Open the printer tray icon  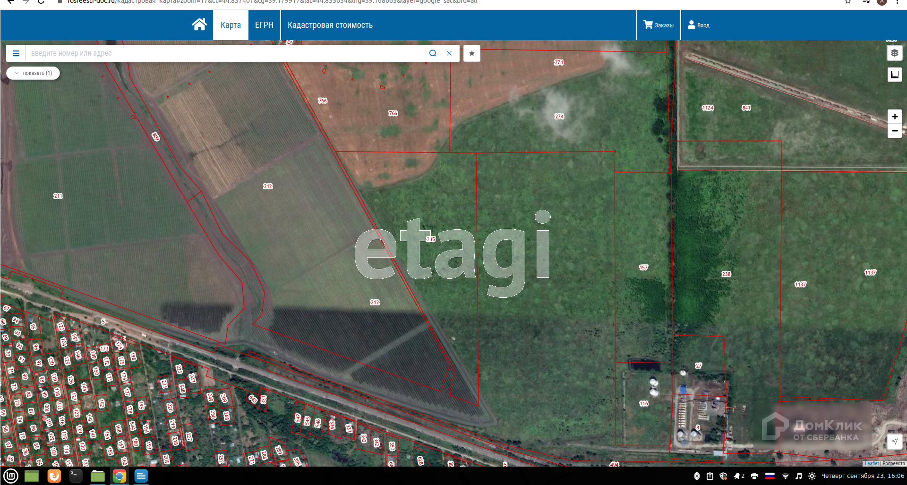pos(754,476)
